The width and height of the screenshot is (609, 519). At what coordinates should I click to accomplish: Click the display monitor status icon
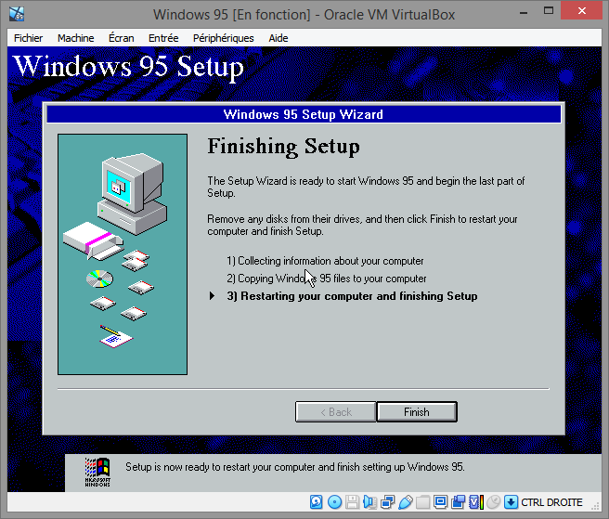tap(440, 502)
